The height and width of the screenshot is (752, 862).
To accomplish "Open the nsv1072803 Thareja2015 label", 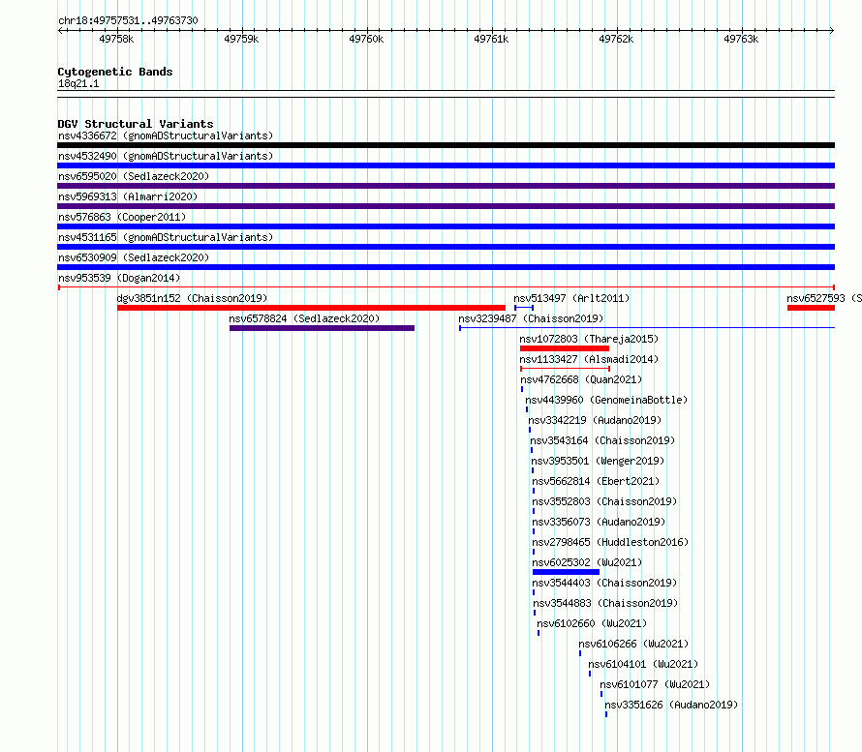I will pyautogui.click(x=589, y=339).
